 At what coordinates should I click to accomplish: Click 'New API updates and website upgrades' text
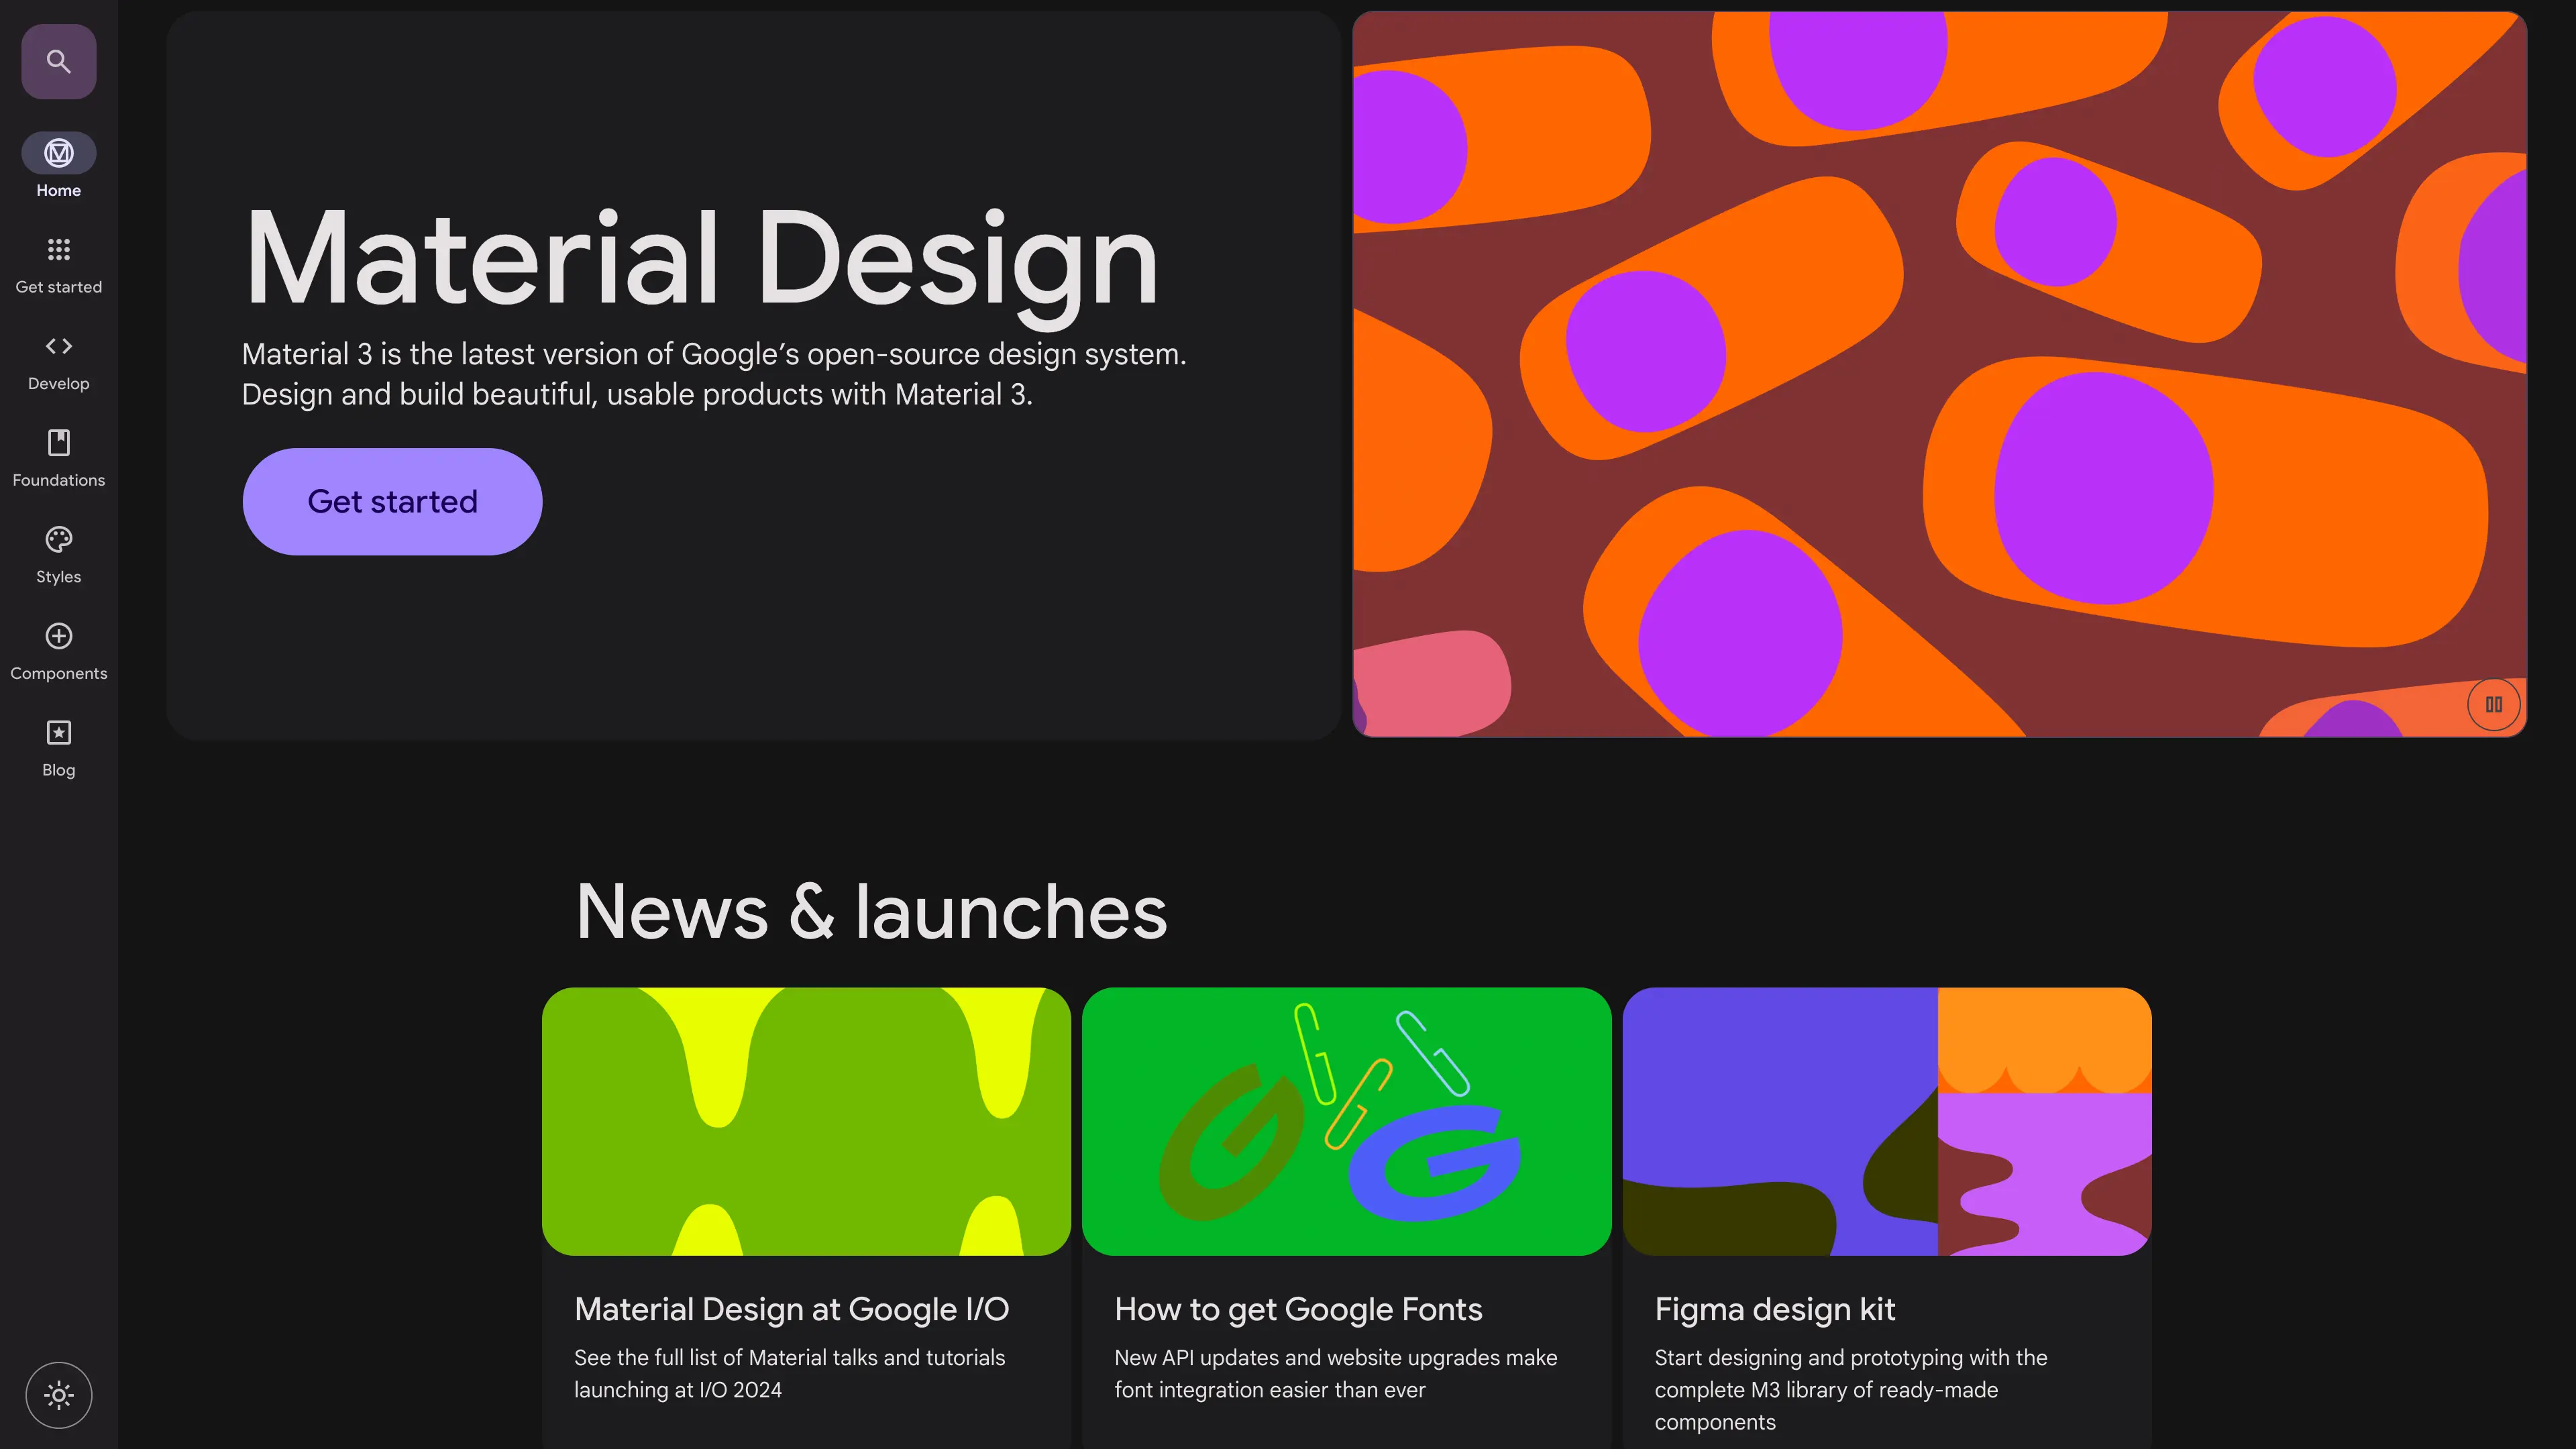[x=1336, y=1373]
